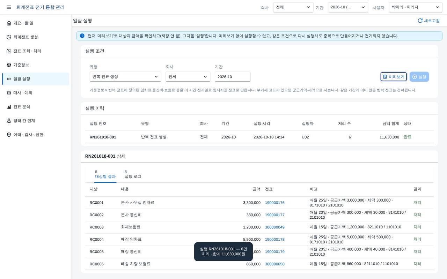Click the 기간 2026-10 input field
The height and width of the screenshot is (279, 447).
pos(233,77)
